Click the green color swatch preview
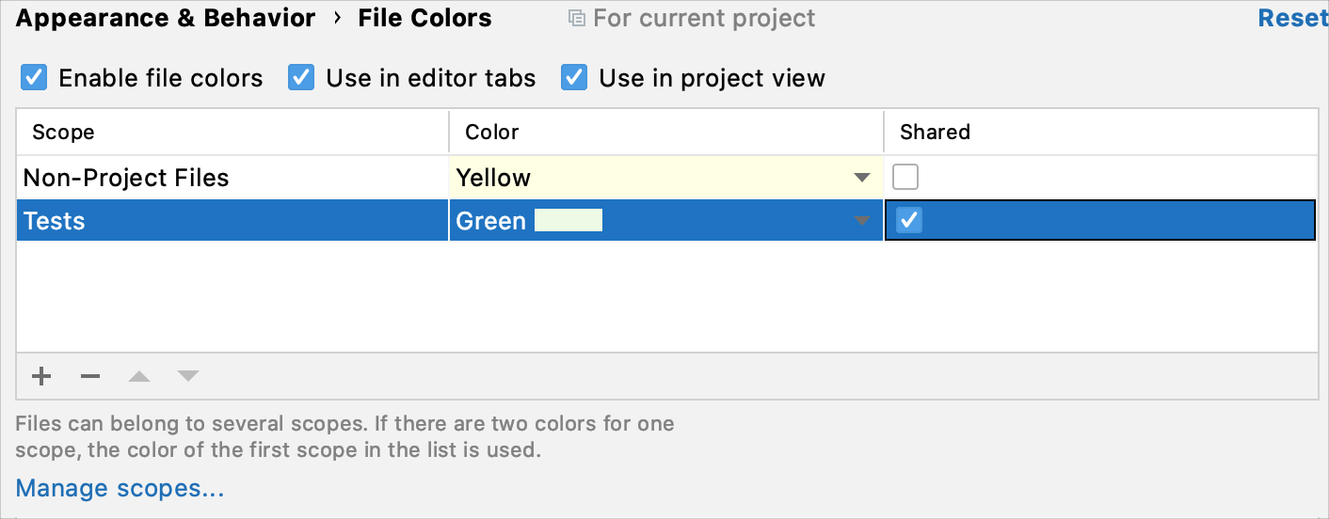This screenshot has width=1329, height=519. click(568, 221)
